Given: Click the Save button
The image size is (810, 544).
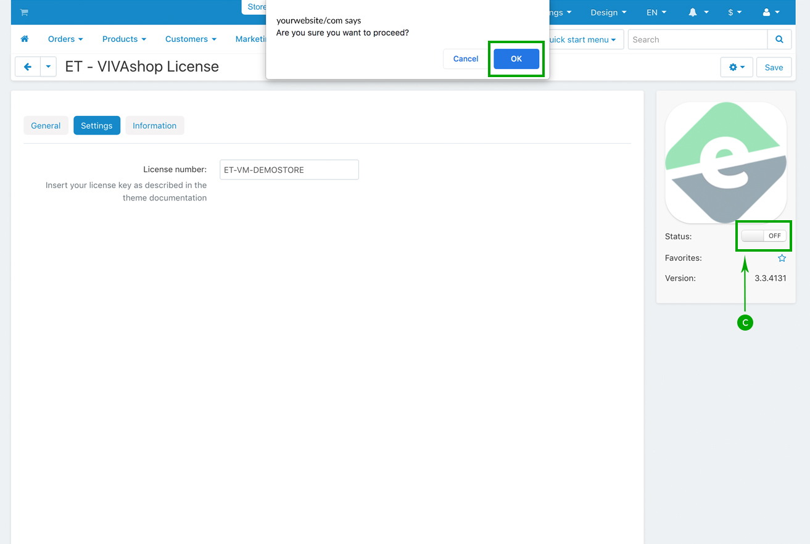Looking at the screenshot, I should 774,67.
